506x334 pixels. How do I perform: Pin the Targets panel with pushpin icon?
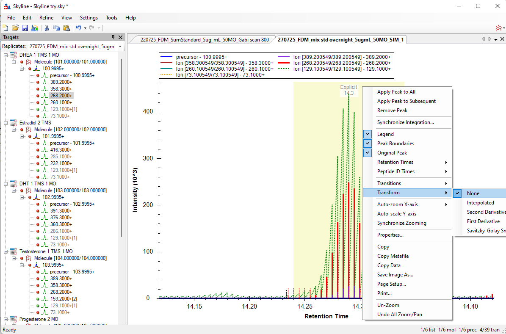click(x=113, y=37)
